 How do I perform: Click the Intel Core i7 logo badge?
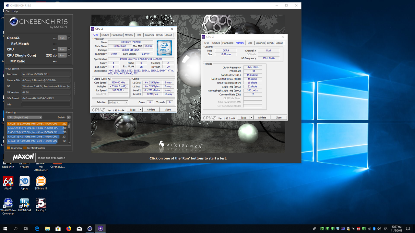click(164, 48)
